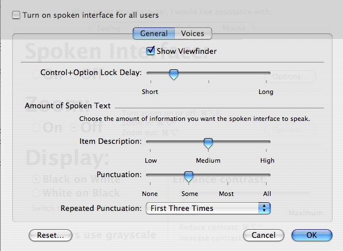Click the blue arrows of the Repeated Punctuation popup
343x251 pixels.
click(264, 208)
